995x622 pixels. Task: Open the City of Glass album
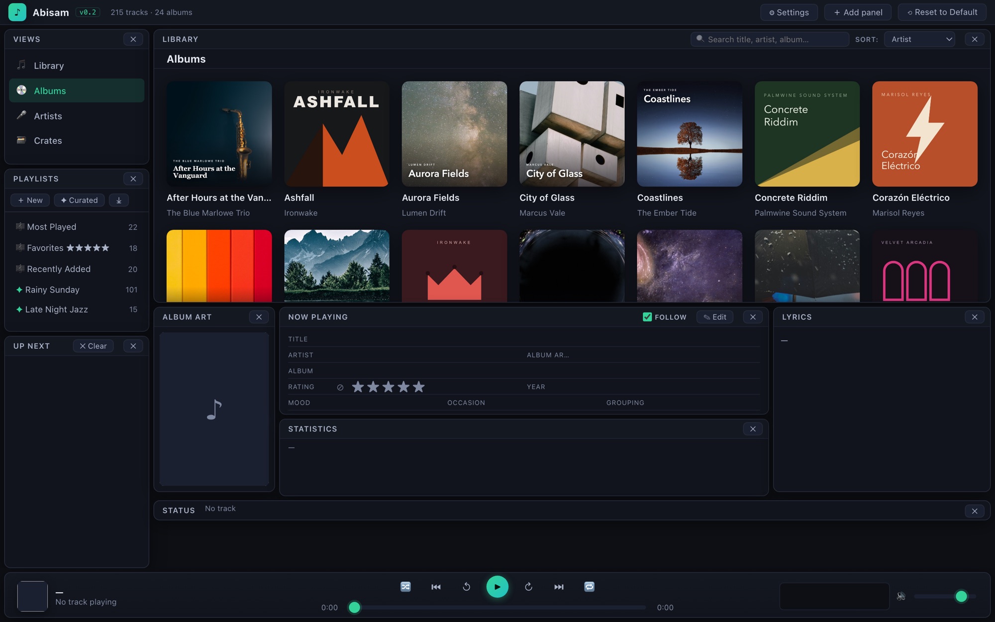click(x=572, y=134)
